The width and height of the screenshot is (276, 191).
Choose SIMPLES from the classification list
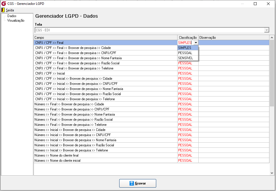(188, 48)
